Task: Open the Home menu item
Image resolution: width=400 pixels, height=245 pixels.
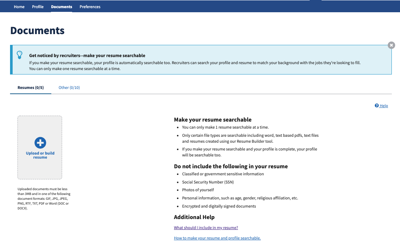Action: [19, 7]
